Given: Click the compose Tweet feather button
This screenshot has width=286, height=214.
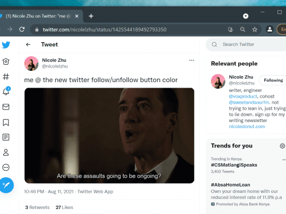Looking at the screenshot, I should click(6, 185).
